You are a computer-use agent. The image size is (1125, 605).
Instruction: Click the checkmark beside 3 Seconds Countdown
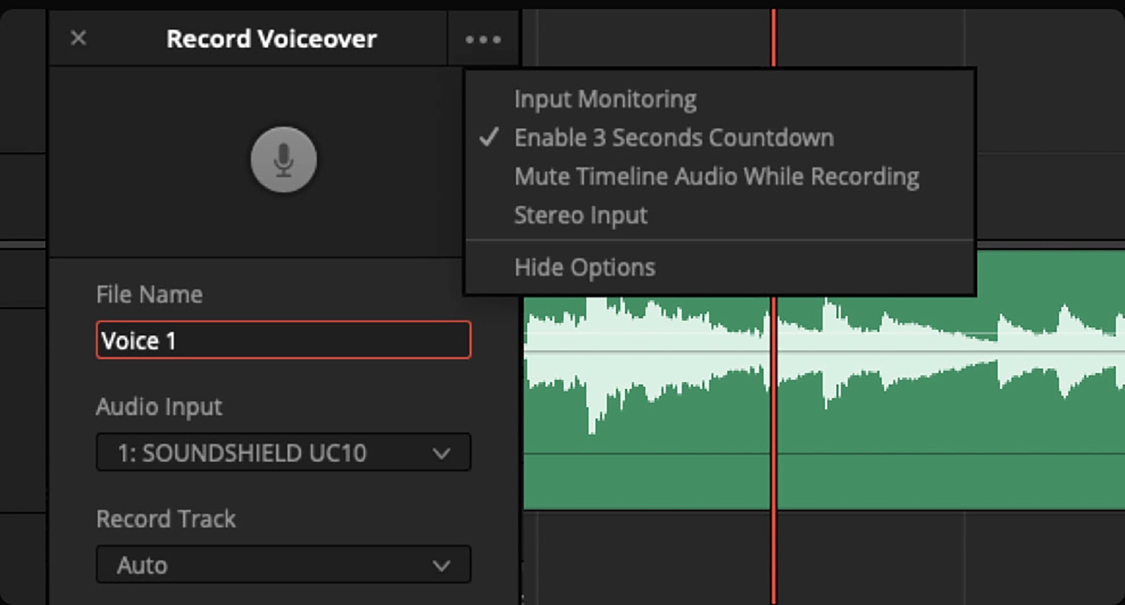pyautogui.click(x=489, y=137)
